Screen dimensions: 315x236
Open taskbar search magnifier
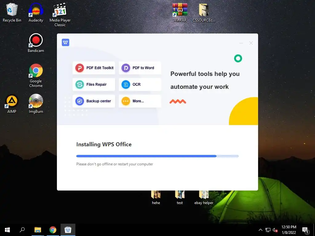[x=22, y=230]
